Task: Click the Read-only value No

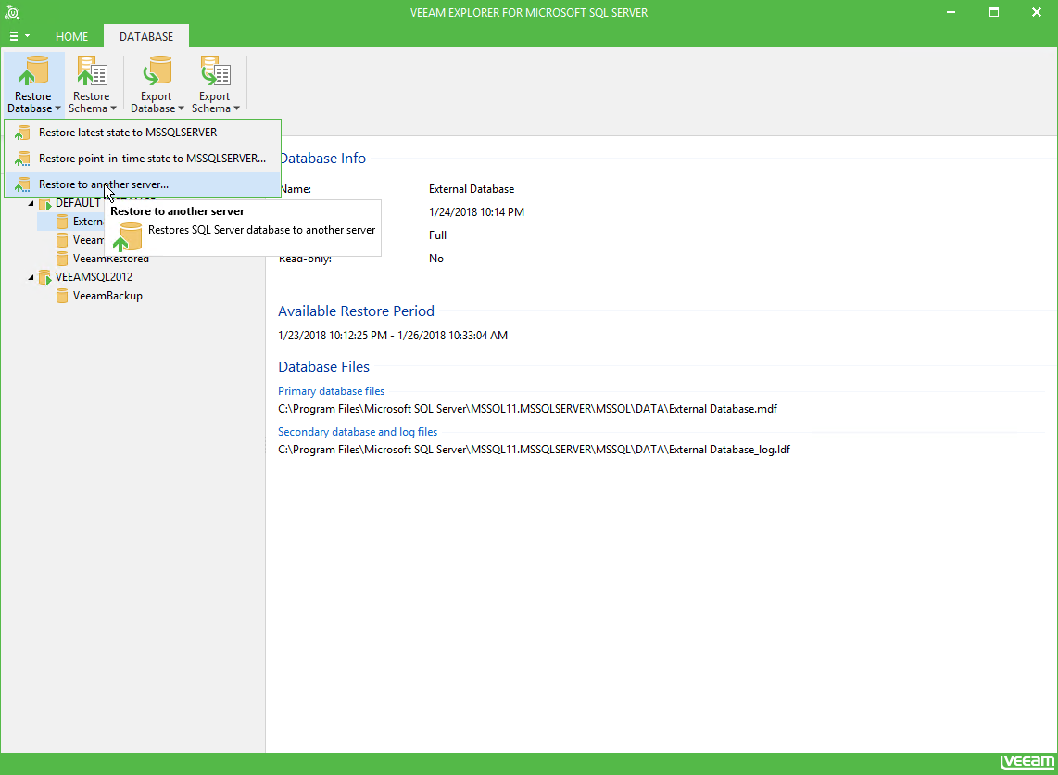Action: point(435,259)
